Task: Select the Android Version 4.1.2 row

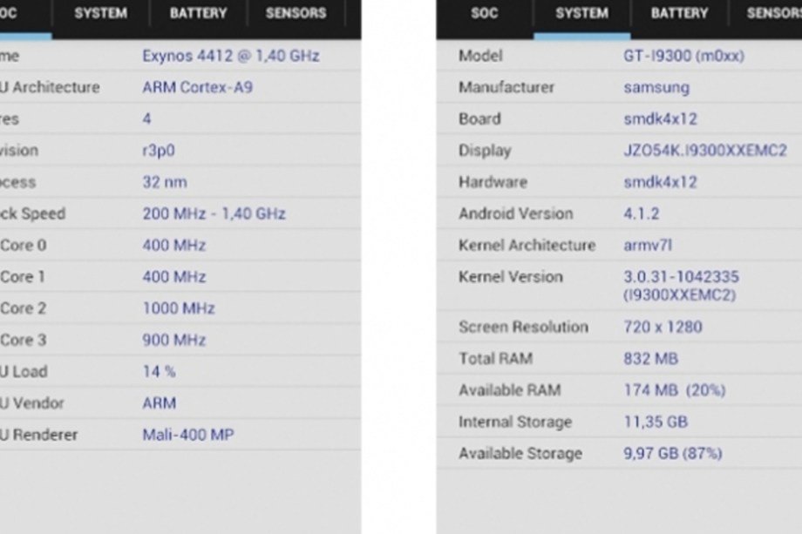Action: point(619,213)
